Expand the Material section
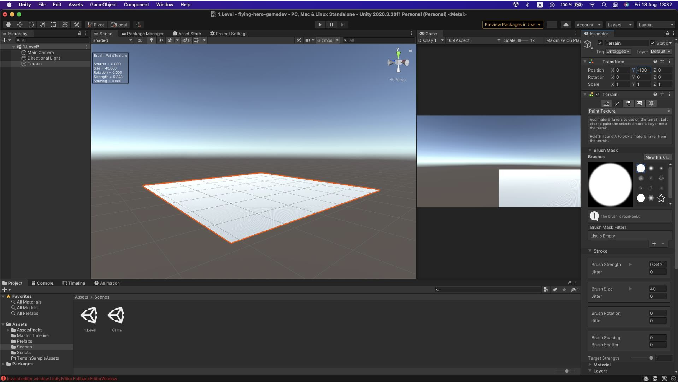This screenshot has height=382, width=679. 590,365
